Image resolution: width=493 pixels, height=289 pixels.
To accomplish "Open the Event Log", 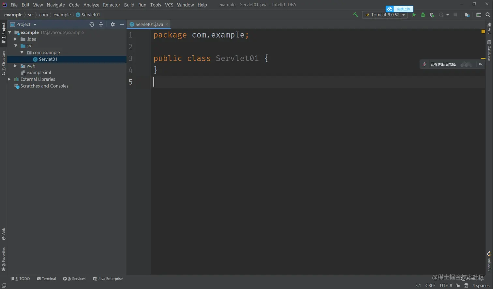I will pyautogui.click(x=472, y=279).
